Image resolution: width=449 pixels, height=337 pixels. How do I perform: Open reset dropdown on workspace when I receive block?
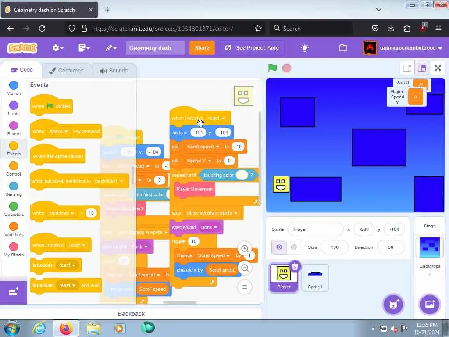[217, 118]
